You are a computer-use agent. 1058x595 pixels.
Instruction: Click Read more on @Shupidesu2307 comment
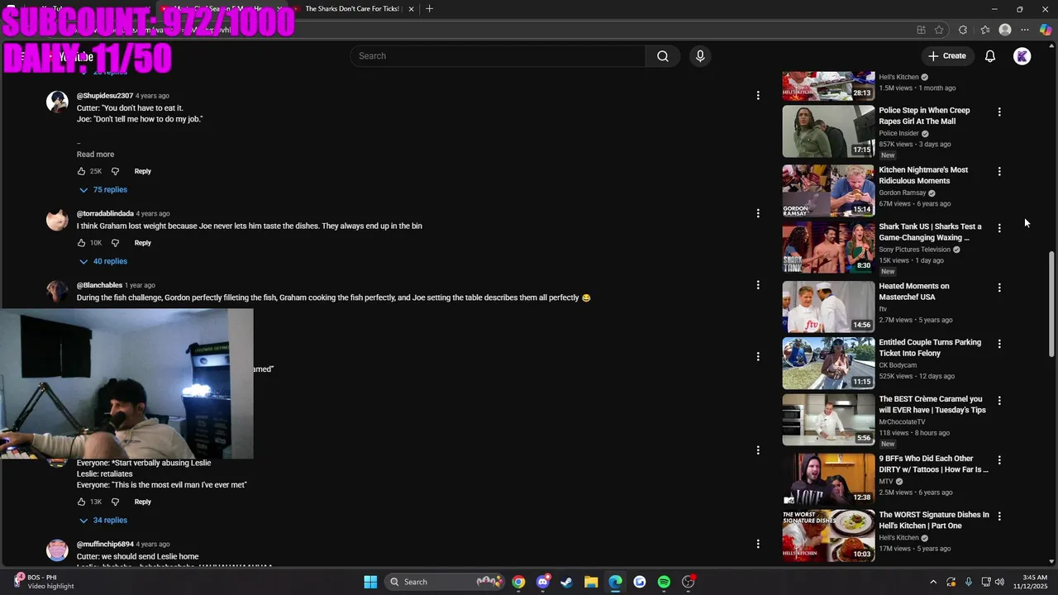pos(96,155)
